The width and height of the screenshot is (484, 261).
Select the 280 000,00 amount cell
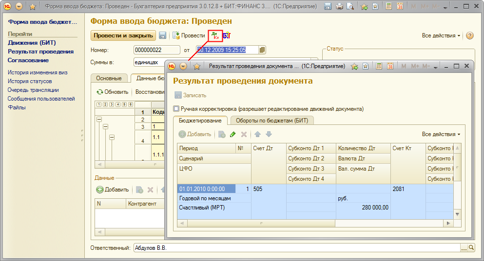pyautogui.click(x=363, y=208)
